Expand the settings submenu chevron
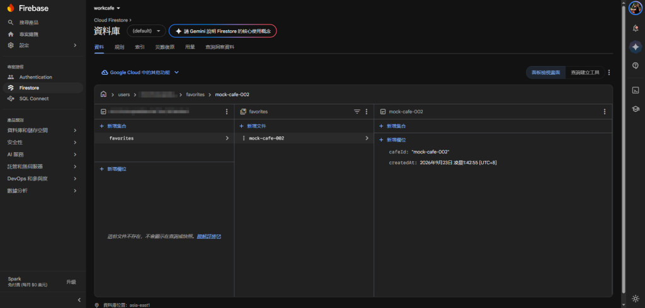 [75, 45]
